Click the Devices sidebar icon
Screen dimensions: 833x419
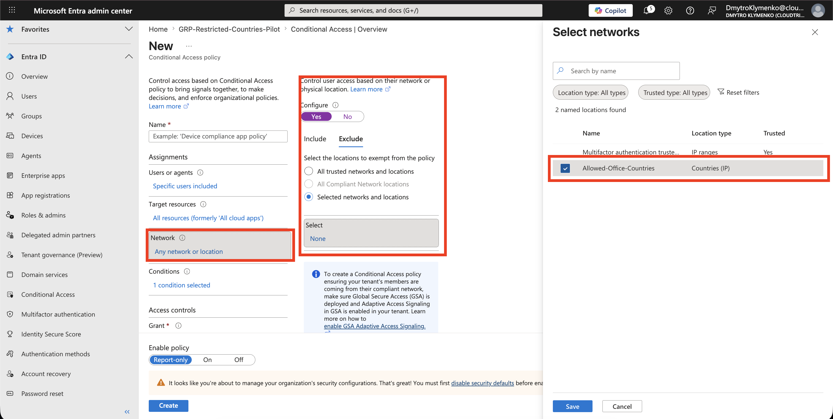coord(10,136)
